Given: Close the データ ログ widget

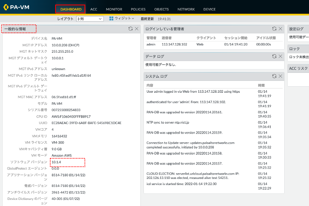Looking at the screenshot, I should pyautogui.click(x=280, y=56).
